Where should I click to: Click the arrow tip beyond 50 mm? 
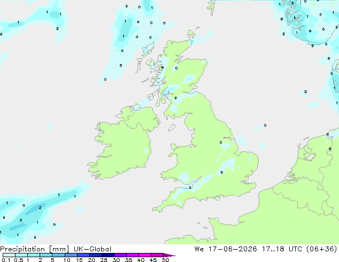click(169, 255)
